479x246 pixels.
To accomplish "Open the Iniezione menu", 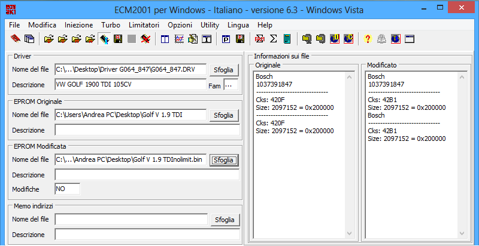I will click(79, 25).
